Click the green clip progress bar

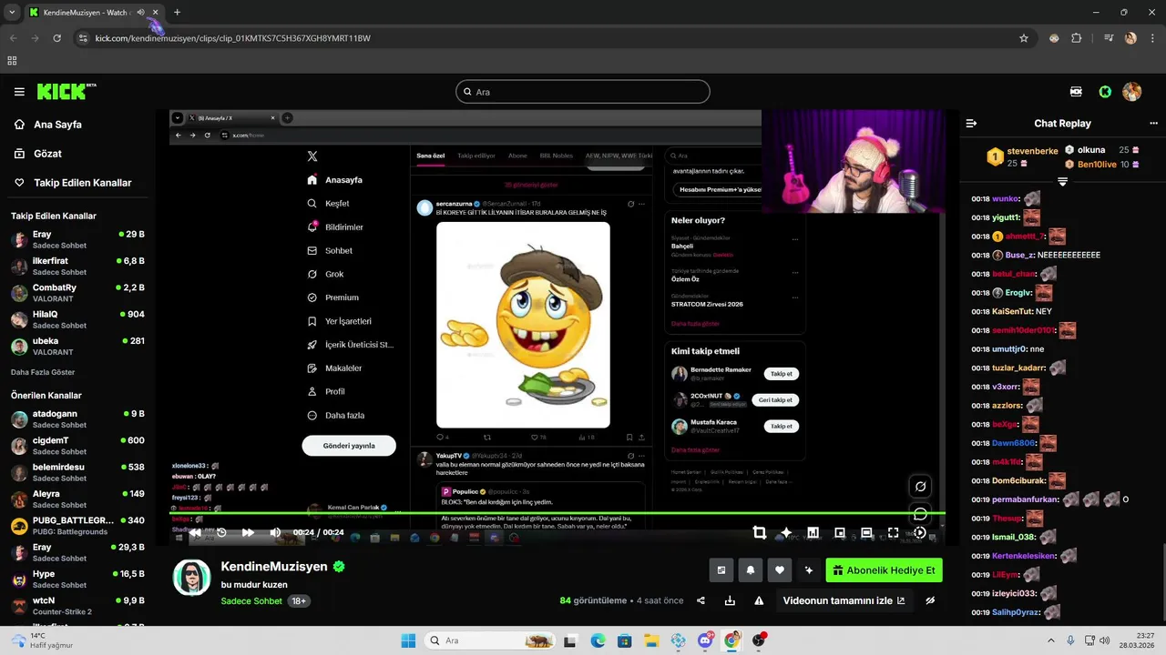557,513
